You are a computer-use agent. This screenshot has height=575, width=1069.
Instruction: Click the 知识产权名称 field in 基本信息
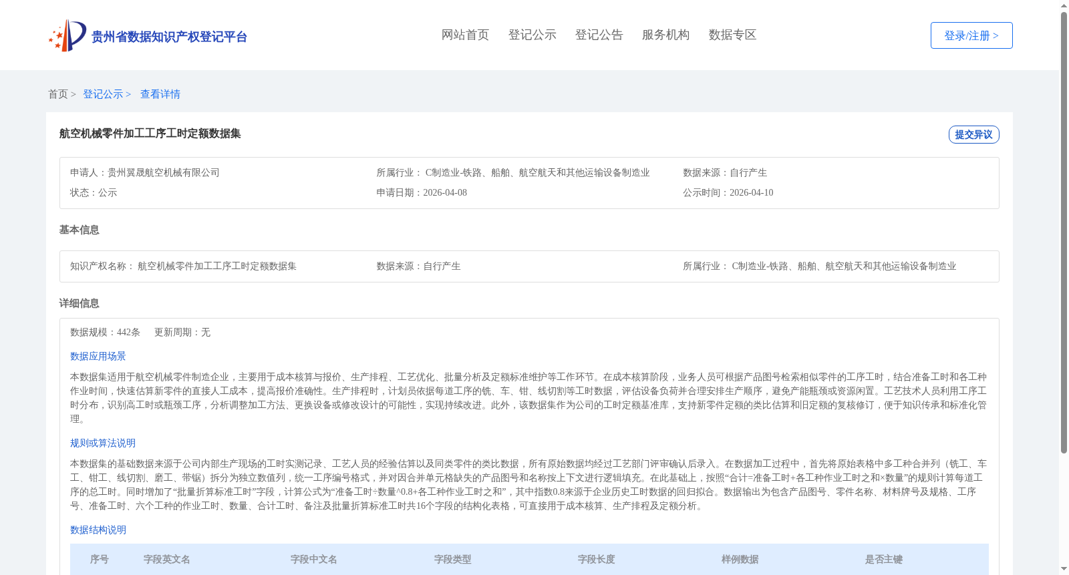click(184, 266)
